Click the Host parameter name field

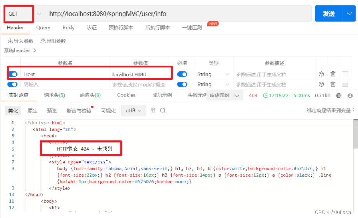65,74
